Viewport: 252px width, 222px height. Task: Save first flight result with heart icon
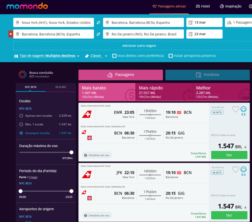235,109
